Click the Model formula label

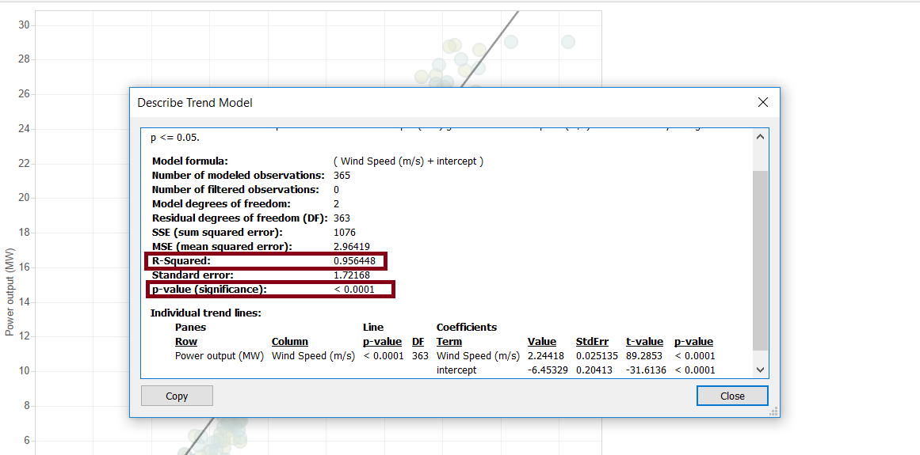click(189, 161)
